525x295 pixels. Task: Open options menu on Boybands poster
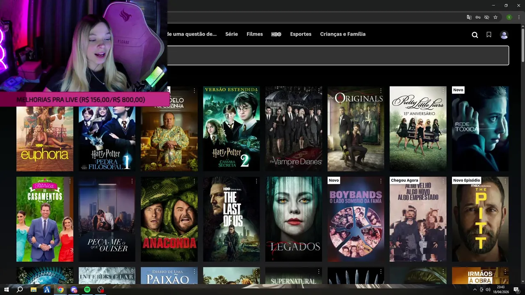[x=381, y=181]
